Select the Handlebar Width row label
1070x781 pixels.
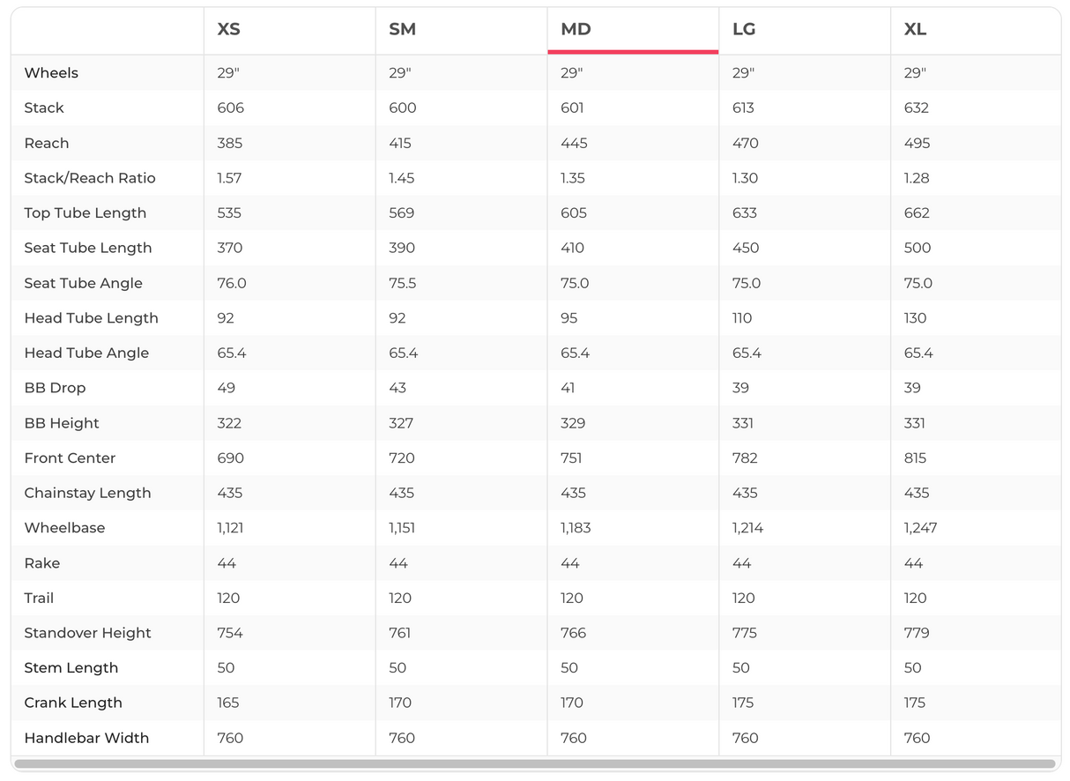pyautogui.click(x=86, y=738)
